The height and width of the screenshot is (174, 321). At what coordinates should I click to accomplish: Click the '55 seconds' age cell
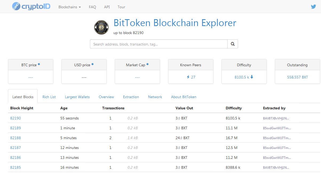tap(69, 118)
